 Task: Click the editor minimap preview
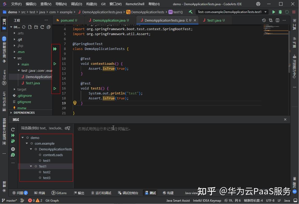tap(276, 30)
